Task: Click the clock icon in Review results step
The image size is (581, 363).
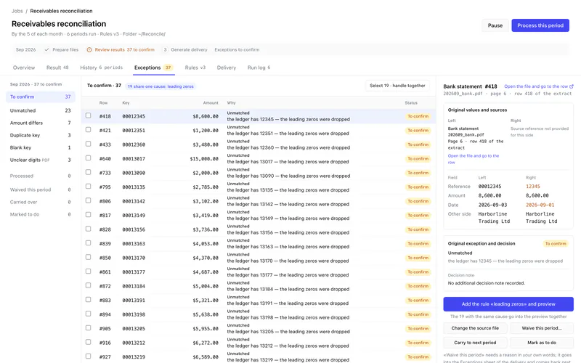Action: pyautogui.click(x=89, y=49)
